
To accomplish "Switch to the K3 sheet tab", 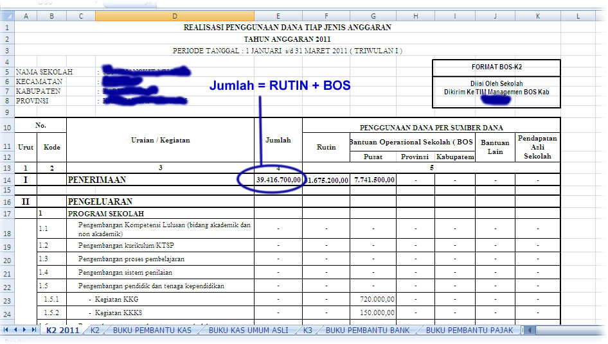I will (307, 330).
